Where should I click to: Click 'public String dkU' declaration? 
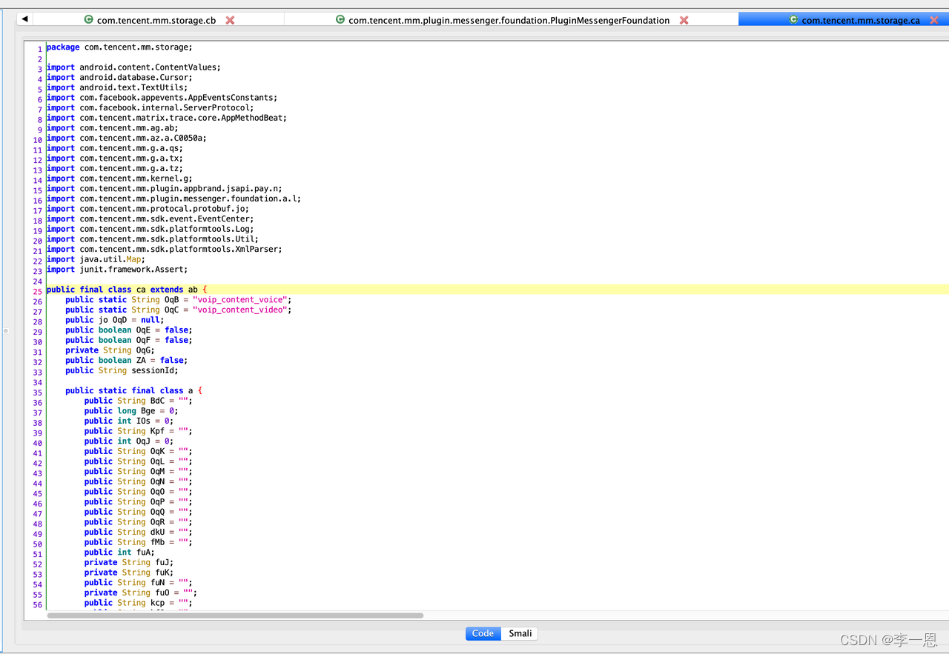tap(139, 533)
